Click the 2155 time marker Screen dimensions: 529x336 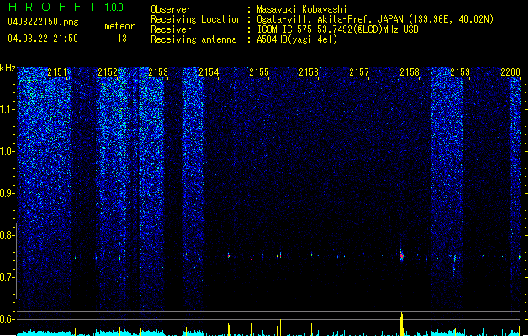(259, 72)
